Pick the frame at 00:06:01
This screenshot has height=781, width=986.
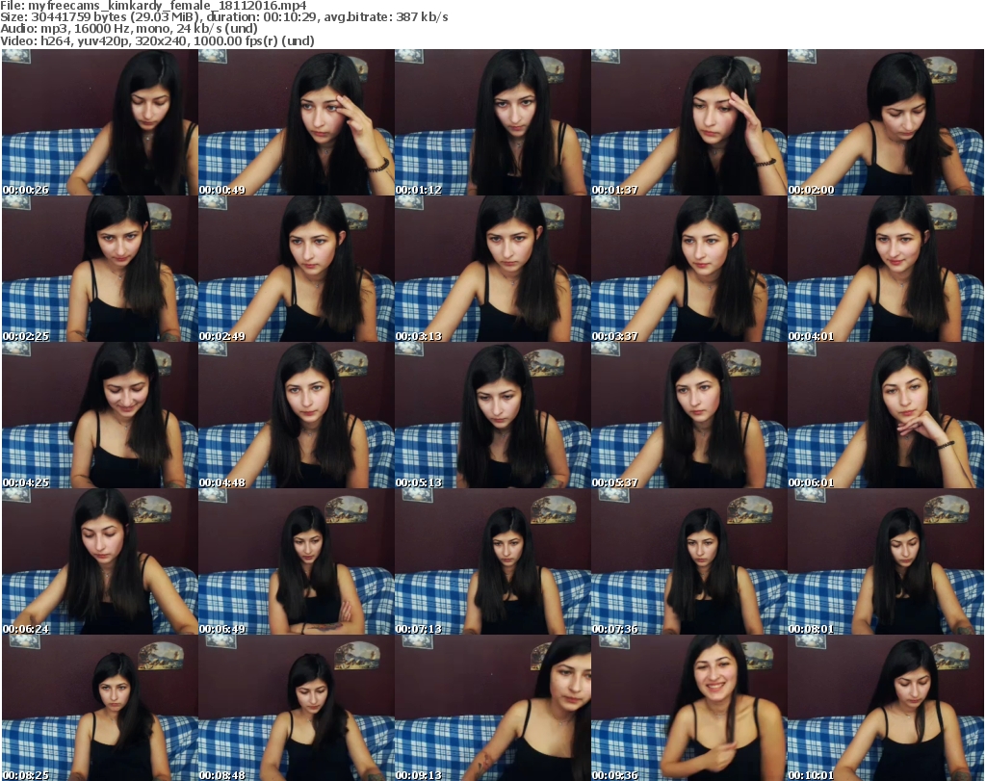pos(886,416)
